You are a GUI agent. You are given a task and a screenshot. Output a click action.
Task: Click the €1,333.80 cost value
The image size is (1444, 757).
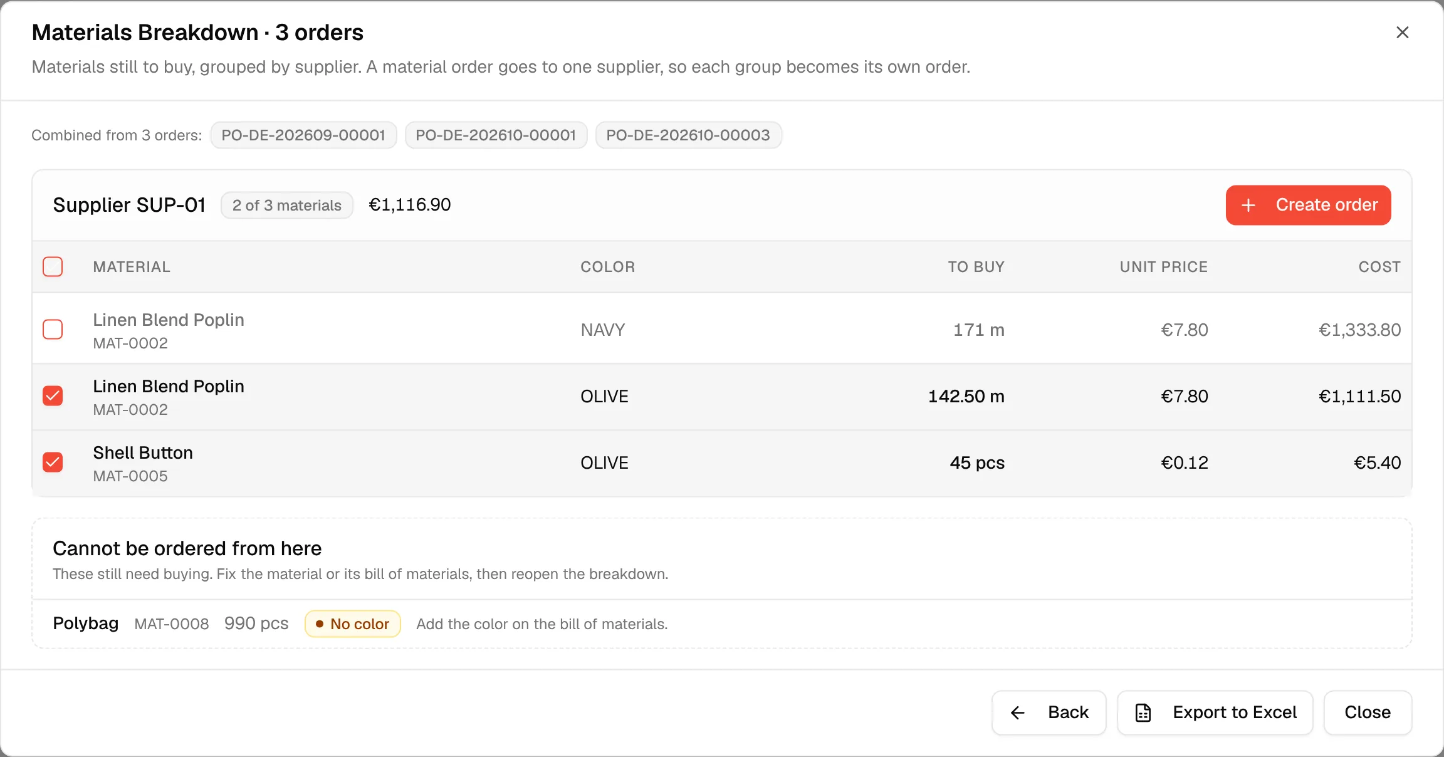pos(1360,330)
